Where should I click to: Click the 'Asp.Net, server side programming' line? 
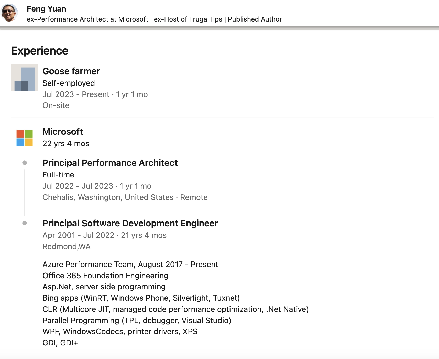(104, 287)
